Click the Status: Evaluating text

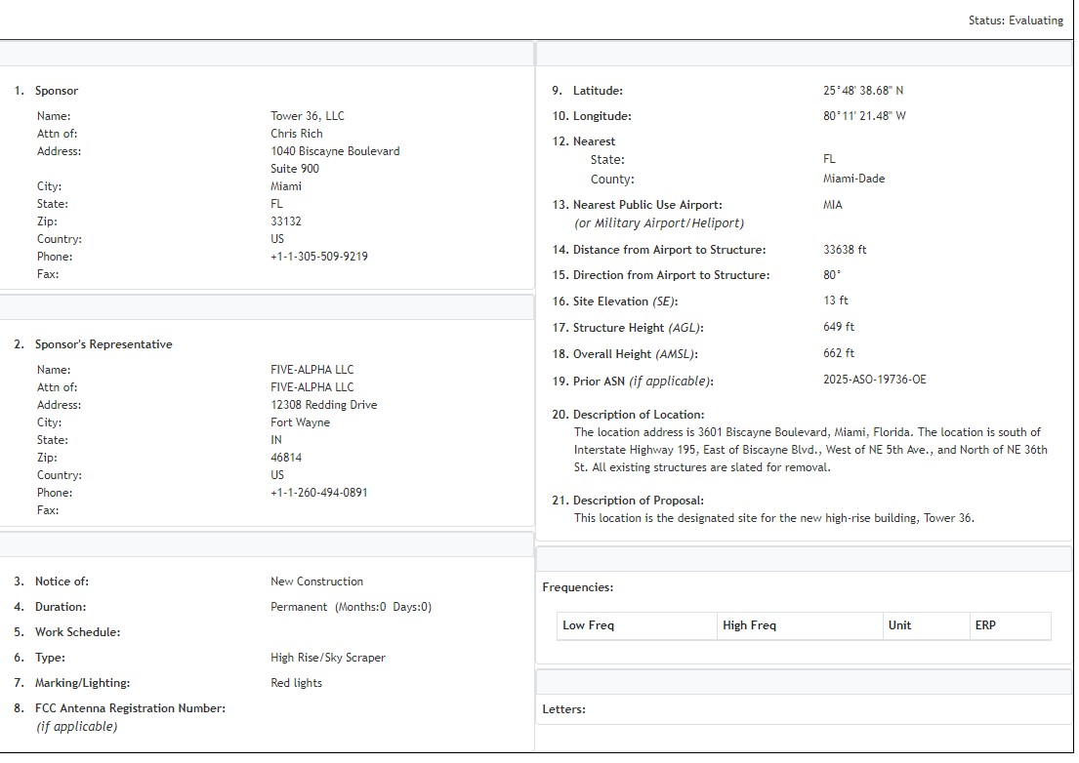coord(1016,20)
